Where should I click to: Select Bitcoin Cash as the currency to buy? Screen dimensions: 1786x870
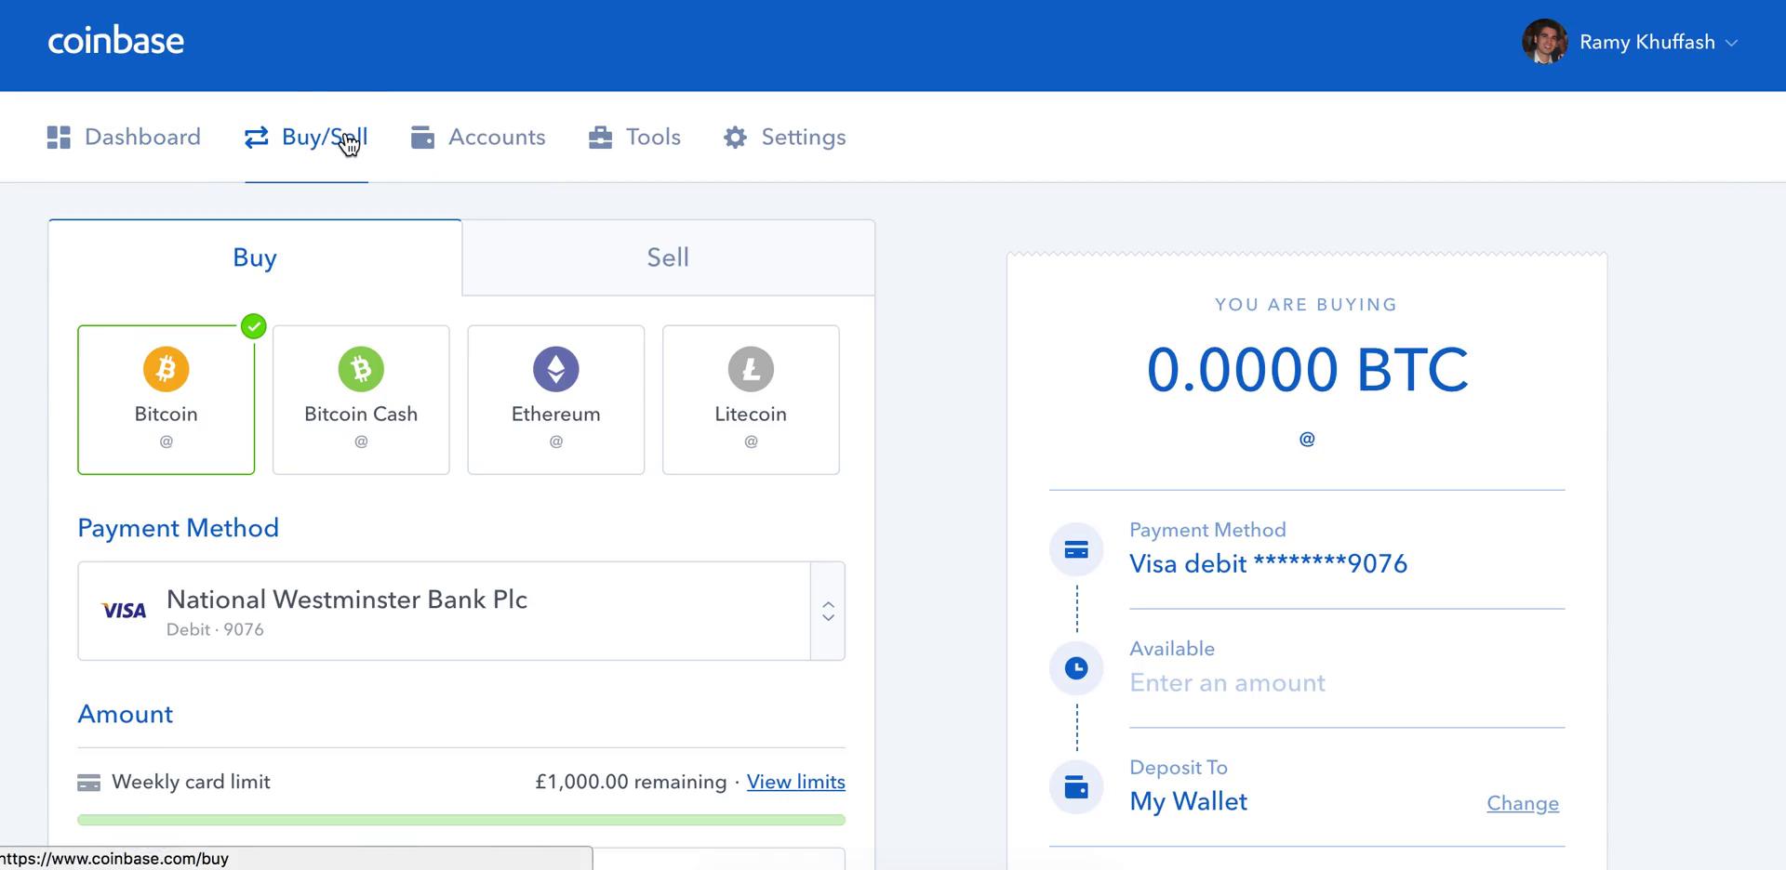tap(361, 400)
